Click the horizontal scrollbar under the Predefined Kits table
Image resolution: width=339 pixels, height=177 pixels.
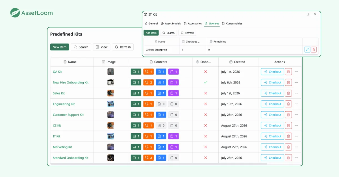pyautogui.click(x=159, y=163)
